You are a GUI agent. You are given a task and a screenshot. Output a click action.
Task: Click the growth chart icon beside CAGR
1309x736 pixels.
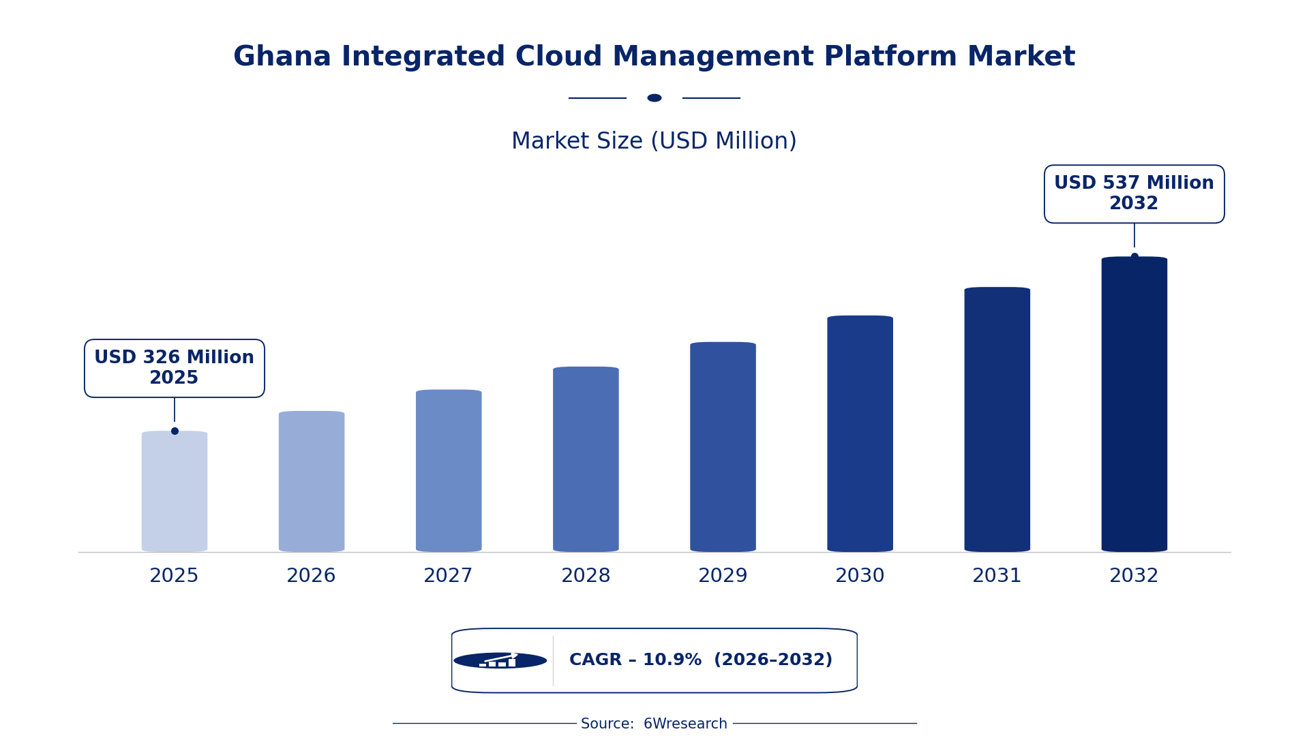coord(500,660)
